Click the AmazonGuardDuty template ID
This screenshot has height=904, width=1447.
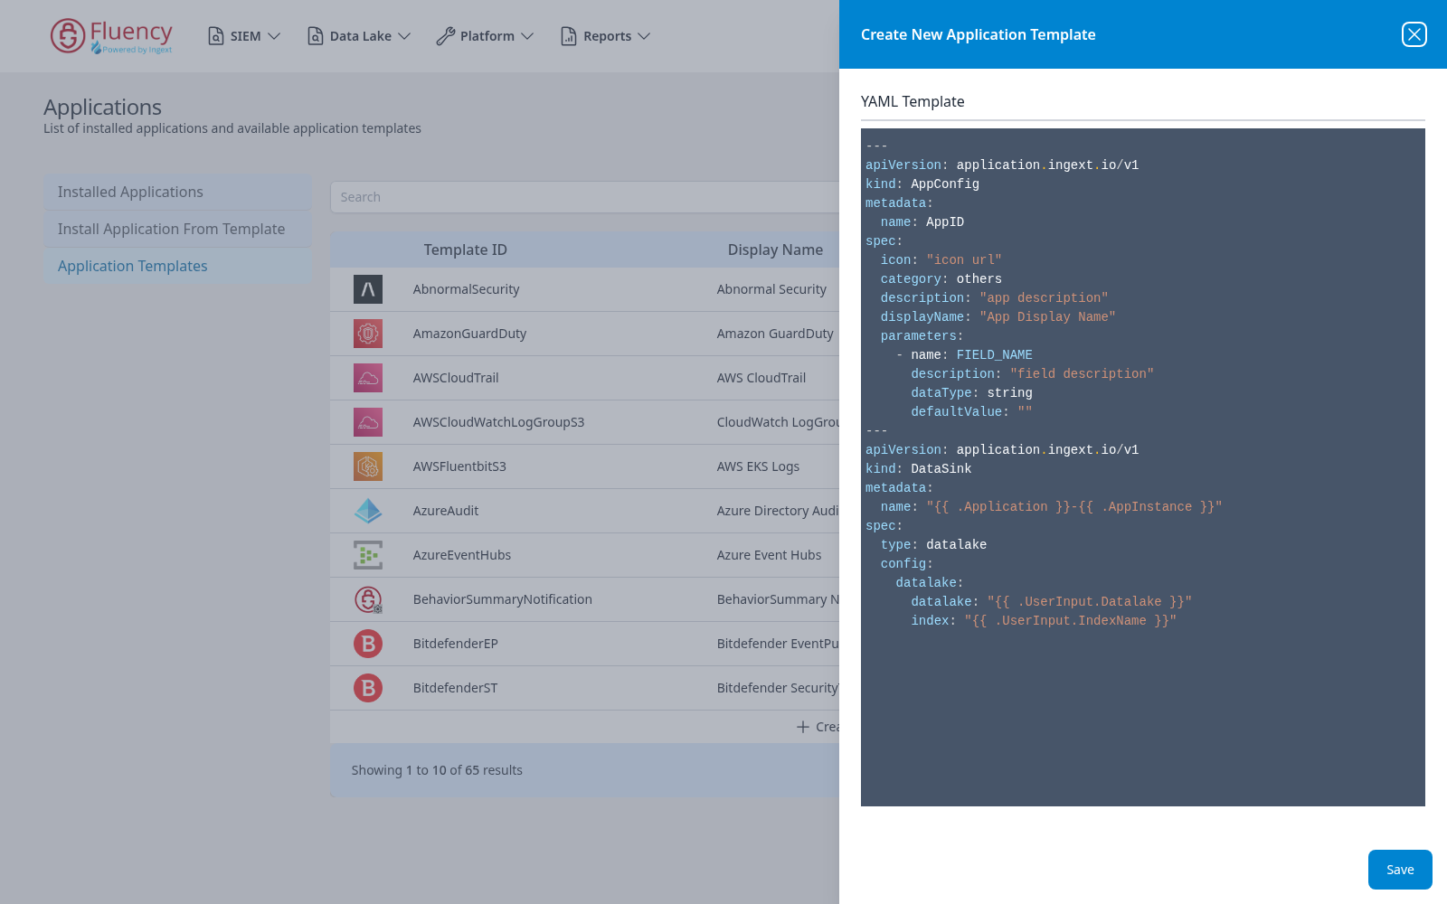coord(469,334)
